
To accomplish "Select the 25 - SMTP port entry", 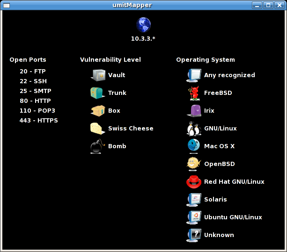I will pyautogui.click(x=36, y=91).
